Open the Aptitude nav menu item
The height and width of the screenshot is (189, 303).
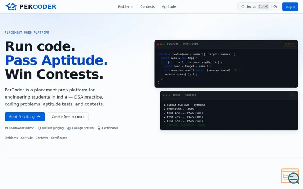[x=169, y=6]
